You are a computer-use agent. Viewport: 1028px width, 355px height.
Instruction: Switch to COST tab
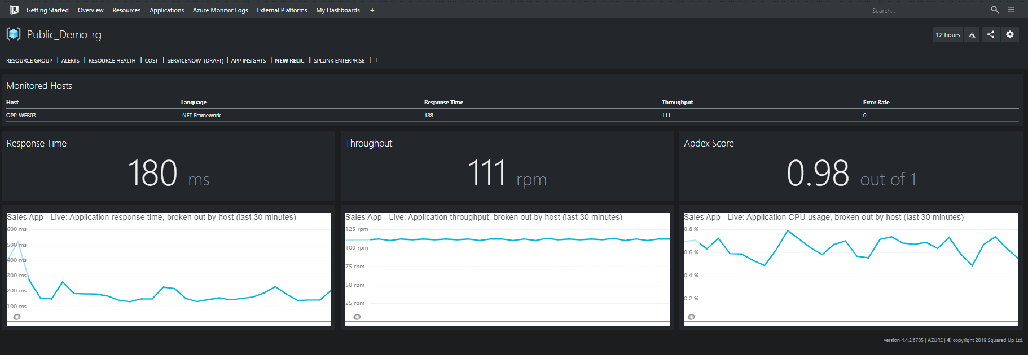point(152,60)
